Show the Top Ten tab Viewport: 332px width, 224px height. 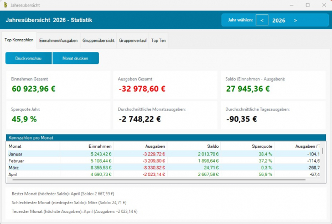(158, 40)
